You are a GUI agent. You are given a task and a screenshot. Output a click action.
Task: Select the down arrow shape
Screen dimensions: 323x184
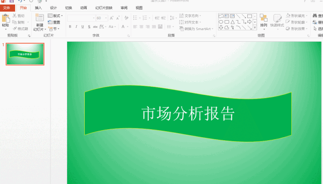(221, 27)
